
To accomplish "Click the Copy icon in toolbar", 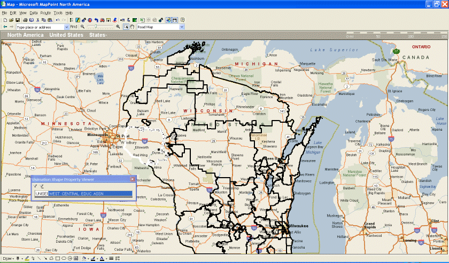I will (43, 20).
